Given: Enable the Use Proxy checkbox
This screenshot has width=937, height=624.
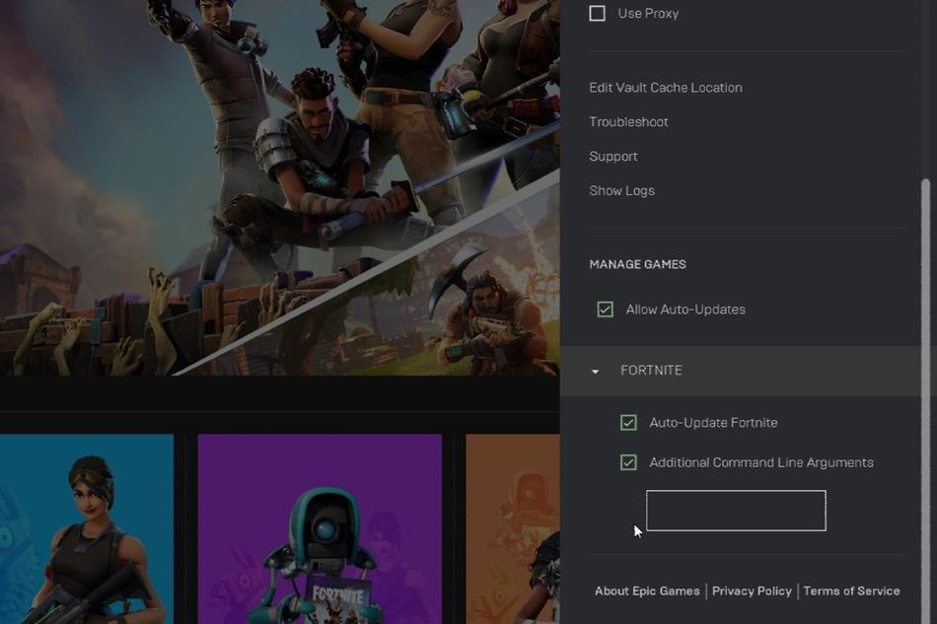Looking at the screenshot, I should pyautogui.click(x=597, y=13).
